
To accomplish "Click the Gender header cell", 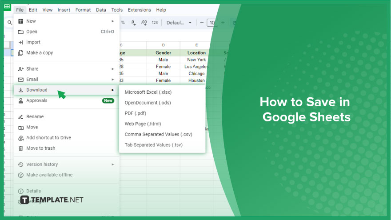I will [164, 52].
